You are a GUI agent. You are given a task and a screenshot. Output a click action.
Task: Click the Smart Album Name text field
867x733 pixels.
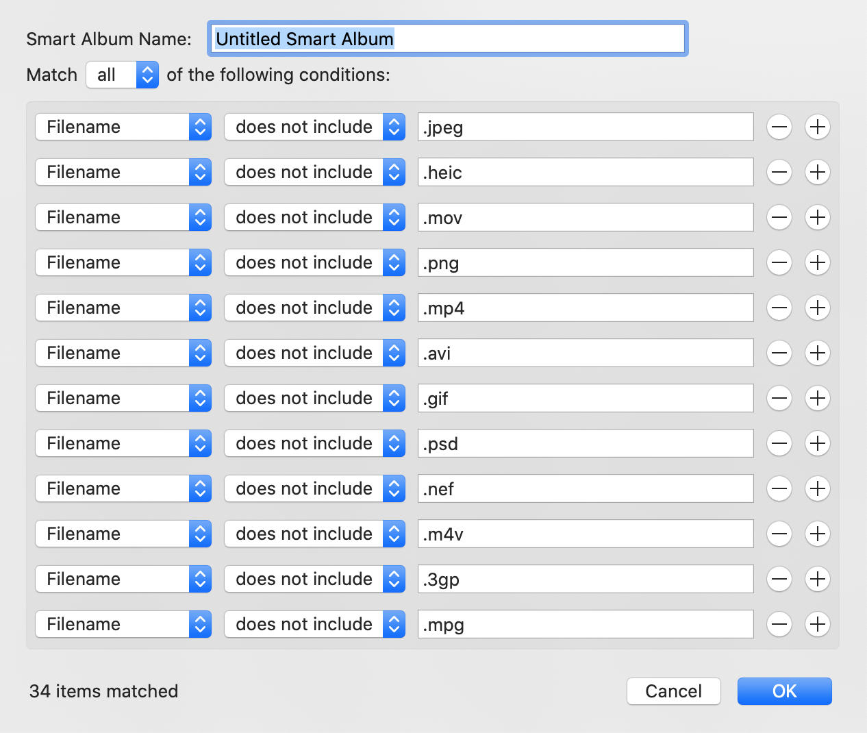pos(448,39)
